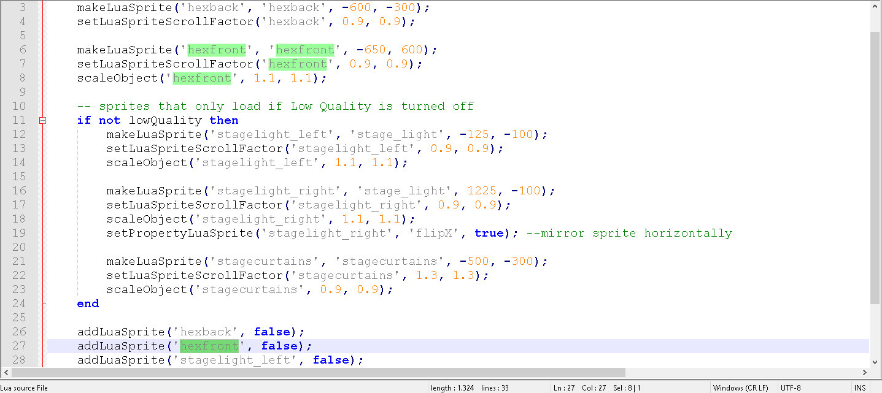The image size is (882, 393).
Task: Toggle the INS insert mode indicator
Action: (860, 387)
